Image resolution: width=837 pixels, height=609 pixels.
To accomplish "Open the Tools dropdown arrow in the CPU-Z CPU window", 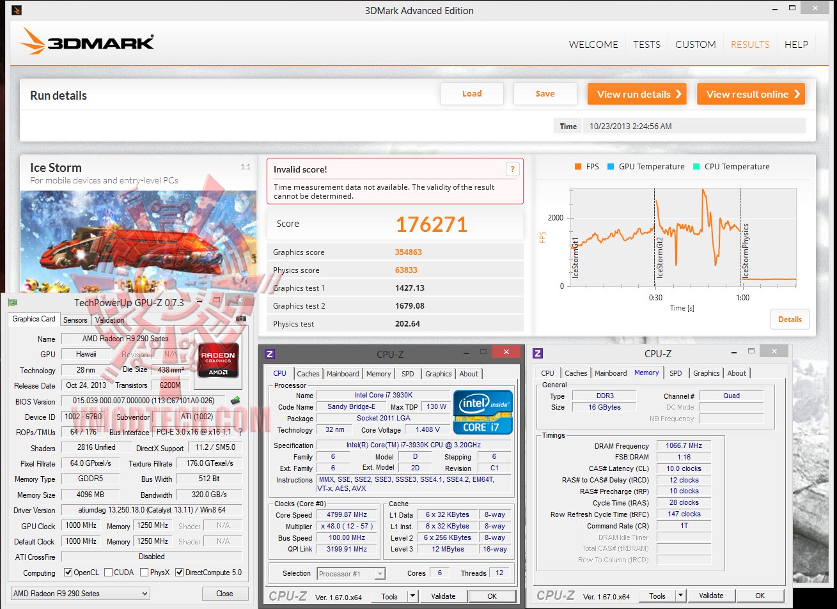I will pos(412,596).
